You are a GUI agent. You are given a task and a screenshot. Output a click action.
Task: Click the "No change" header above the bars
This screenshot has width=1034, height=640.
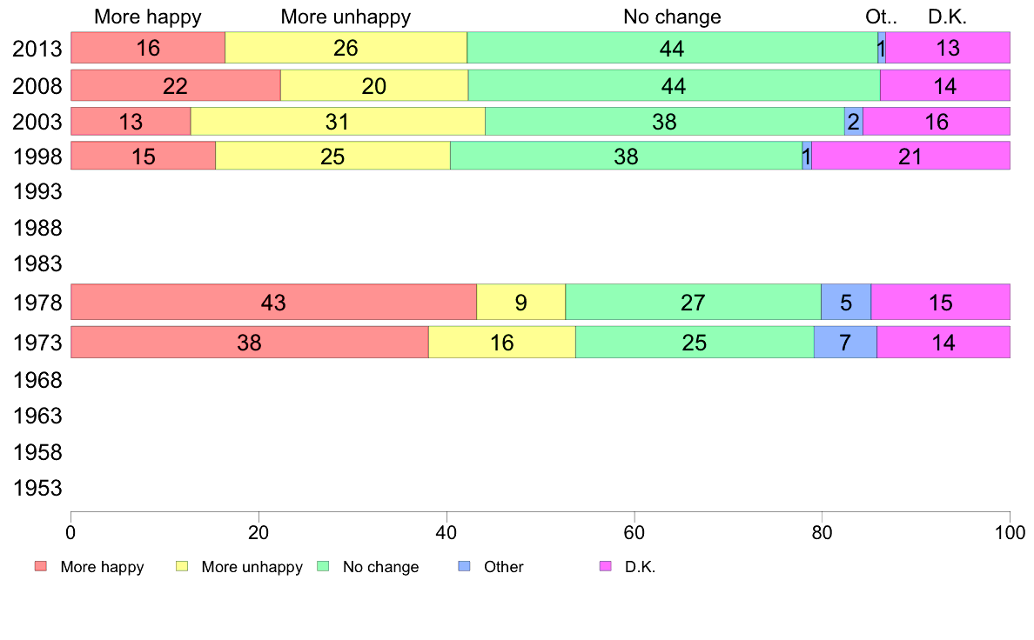point(672,17)
